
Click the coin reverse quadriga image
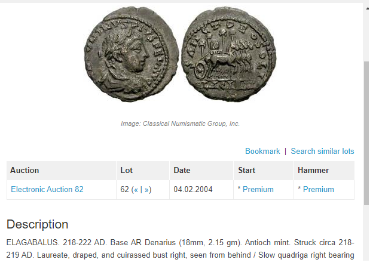point(229,54)
